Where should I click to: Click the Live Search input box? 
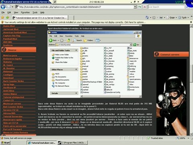coord(166,7)
